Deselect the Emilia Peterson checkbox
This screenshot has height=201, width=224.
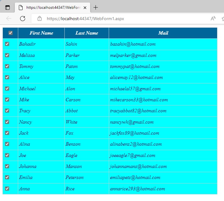coord(7,177)
